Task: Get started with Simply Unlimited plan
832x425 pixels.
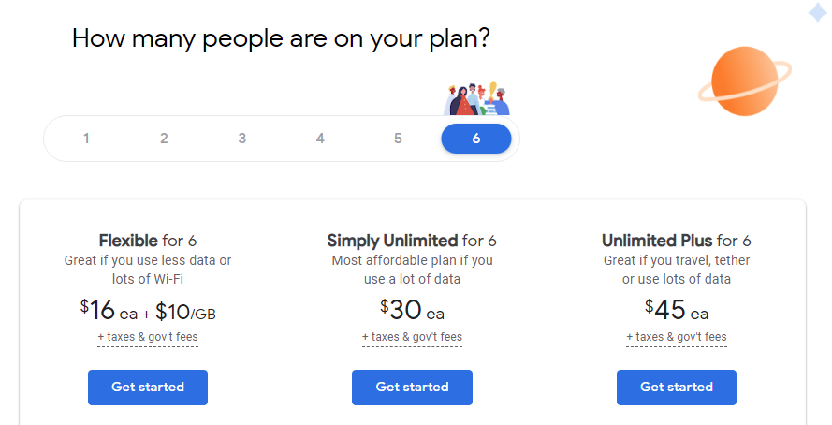Action: pos(412,388)
